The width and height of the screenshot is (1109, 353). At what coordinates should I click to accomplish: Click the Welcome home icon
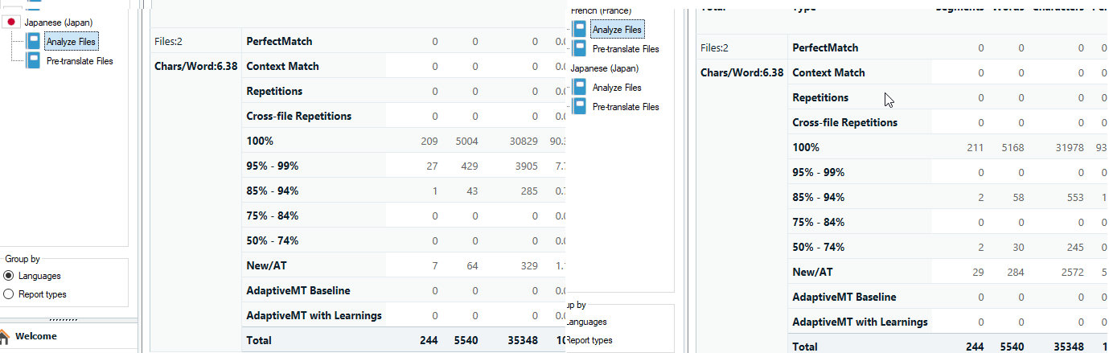(5, 336)
